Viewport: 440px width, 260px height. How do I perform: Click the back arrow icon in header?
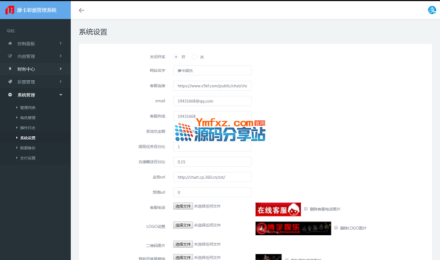point(82,10)
